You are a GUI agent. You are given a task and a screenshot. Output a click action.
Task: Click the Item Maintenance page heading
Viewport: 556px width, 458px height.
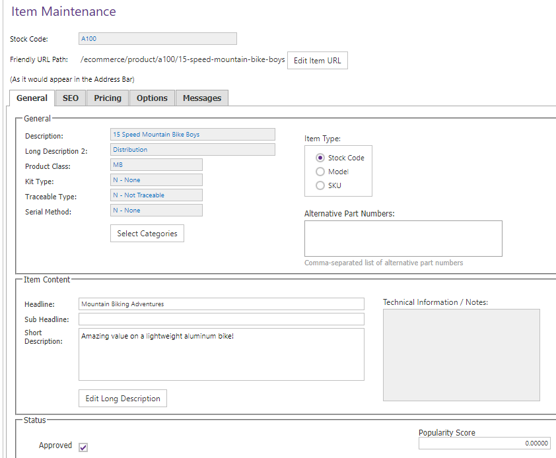[x=63, y=11]
